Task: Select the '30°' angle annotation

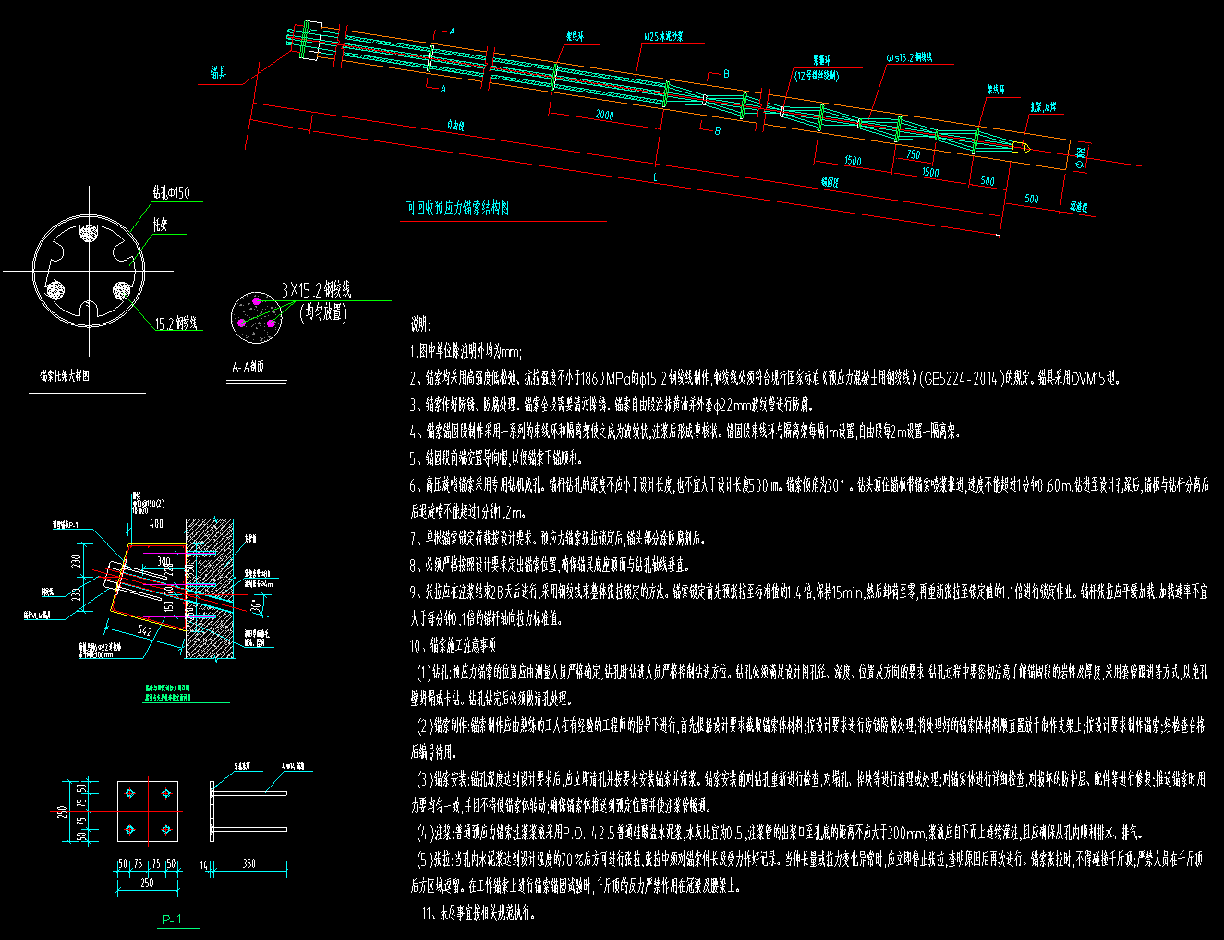Action: (x=255, y=605)
